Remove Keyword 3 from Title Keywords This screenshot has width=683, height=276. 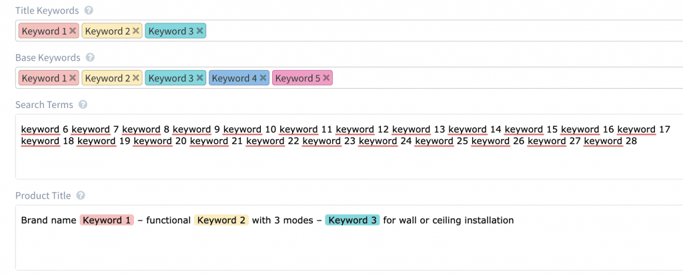199,31
